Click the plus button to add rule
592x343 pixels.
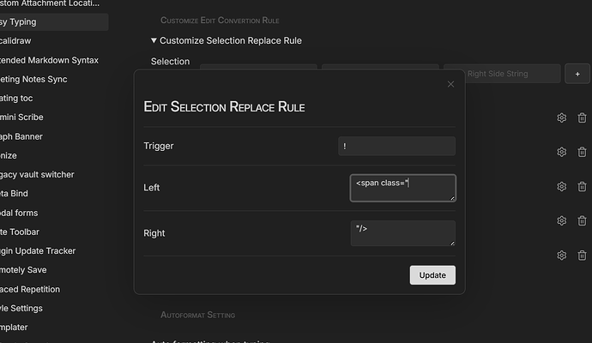point(577,75)
